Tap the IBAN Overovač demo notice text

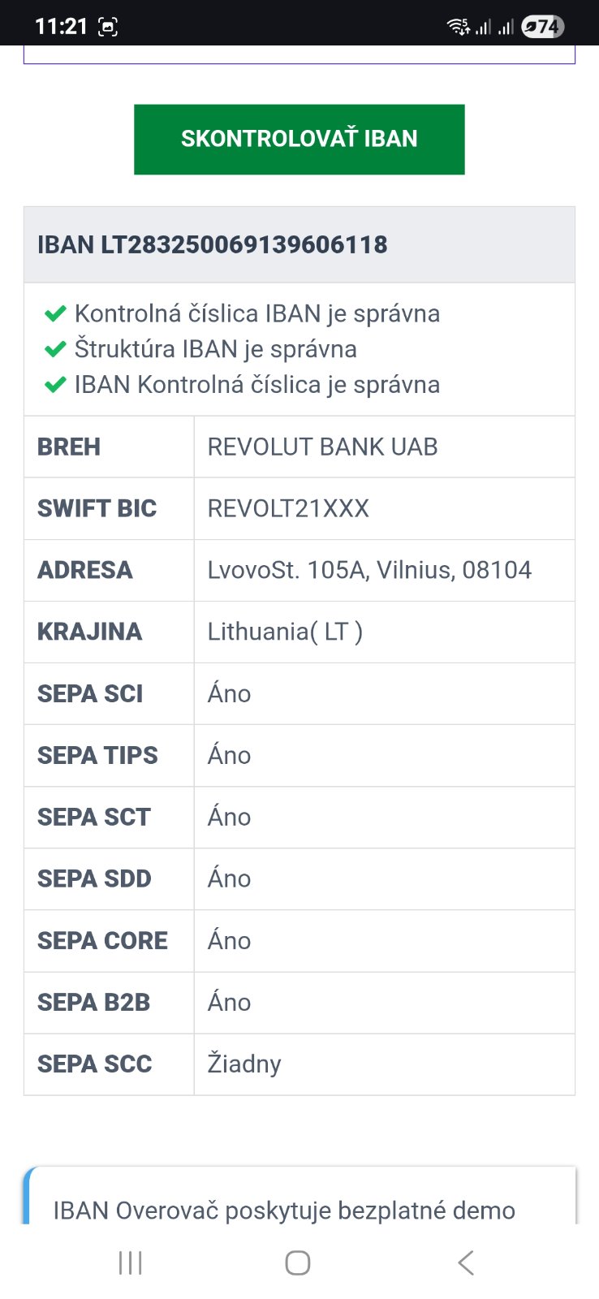coord(284,1210)
